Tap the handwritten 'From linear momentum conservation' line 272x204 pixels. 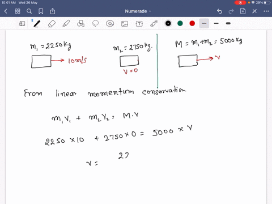coord(105,92)
